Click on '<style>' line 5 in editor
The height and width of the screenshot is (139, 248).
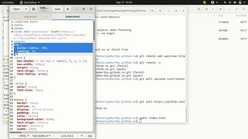19,41
